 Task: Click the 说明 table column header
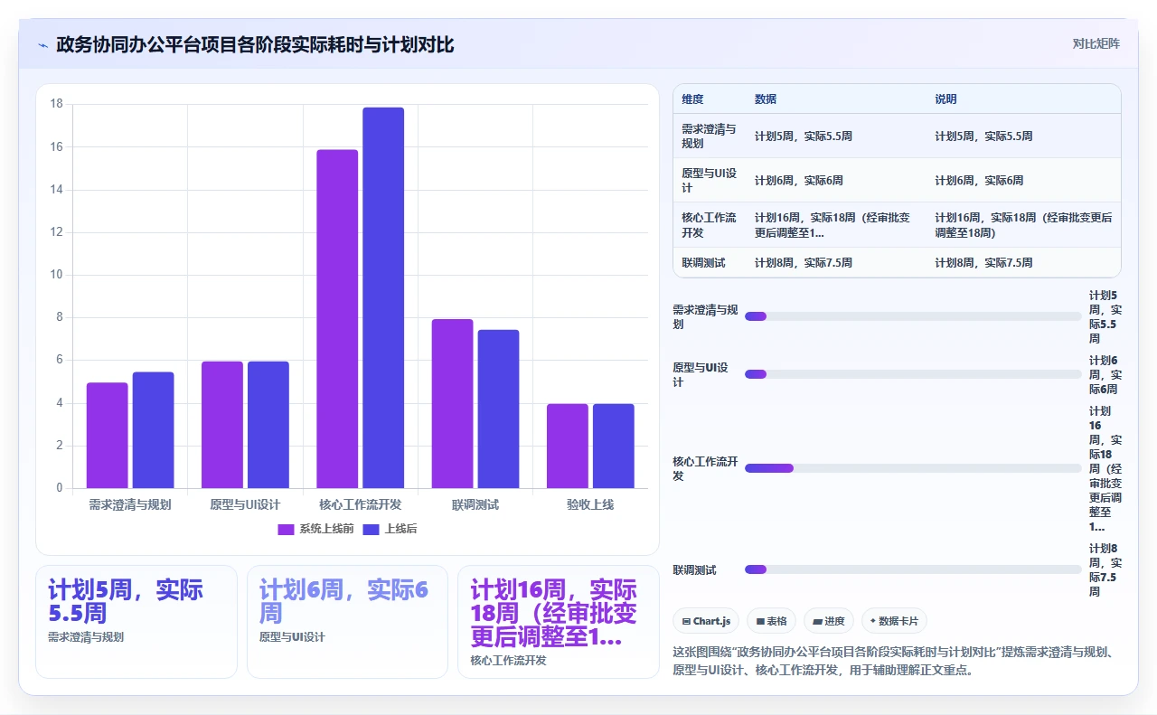(x=945, y=99)
